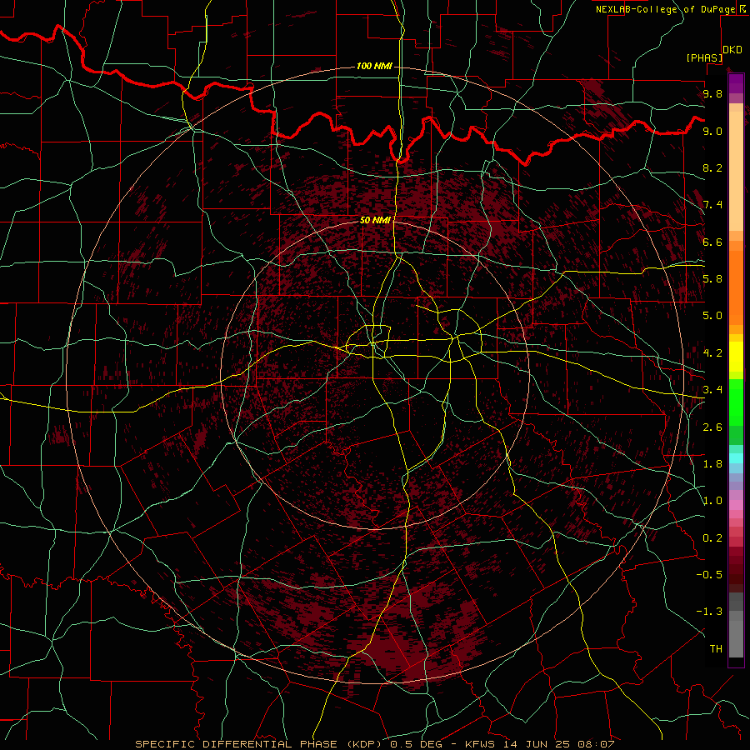Pick the cyan segment of the color bar
This screenshot has height=750, width=750.
(x=736, y=458)
